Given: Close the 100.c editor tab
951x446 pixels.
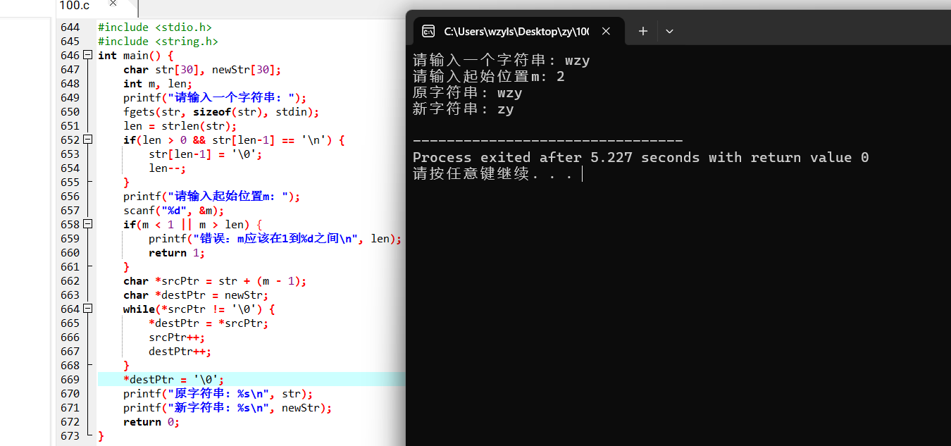Looking at the screenshot, I should tap(111, 4).
